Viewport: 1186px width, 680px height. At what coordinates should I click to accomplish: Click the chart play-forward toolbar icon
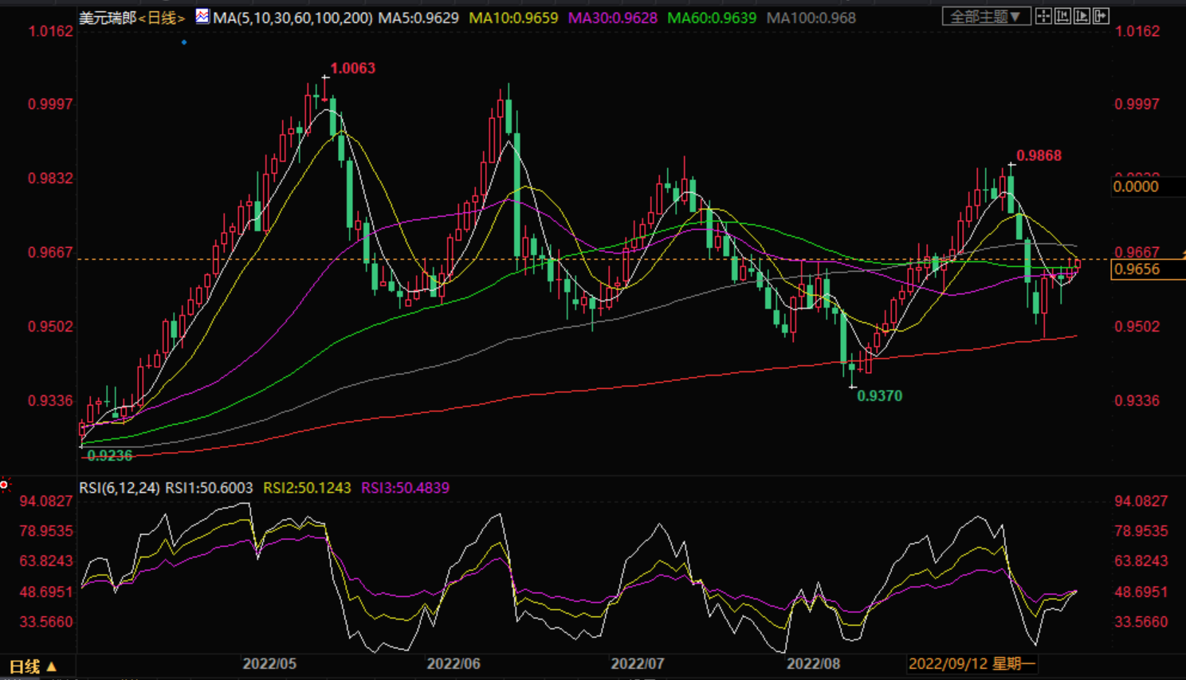click(x=1082, y=16)
